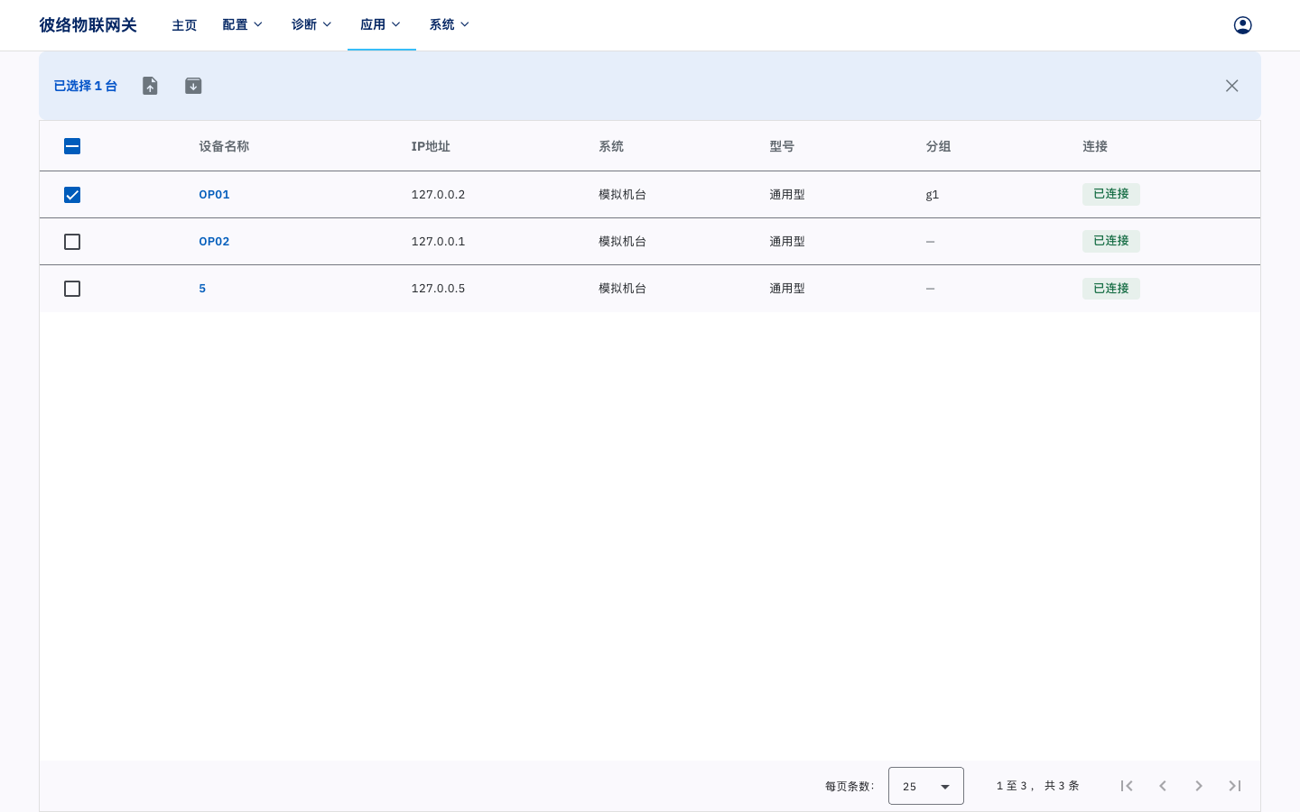Click the 设备名称 column header
1300x812 pixels.
pos(224,146)
